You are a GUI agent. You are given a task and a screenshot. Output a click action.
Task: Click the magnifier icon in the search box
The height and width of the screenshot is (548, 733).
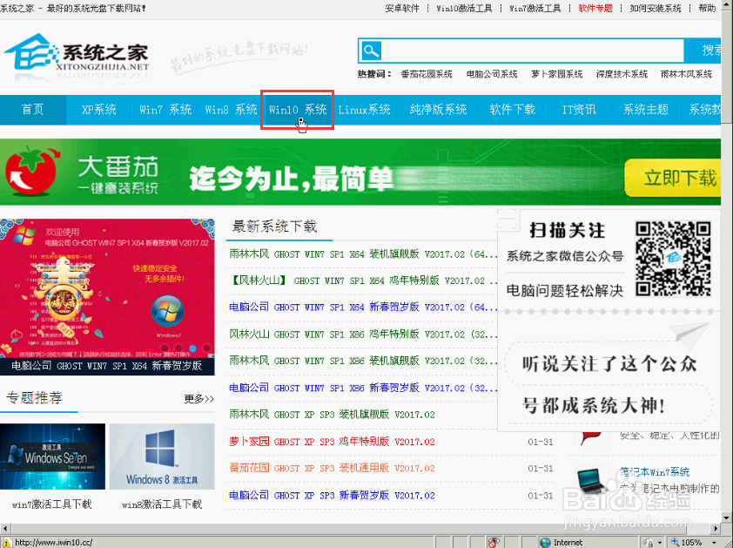pyautogui.click(x=372, y=51)
